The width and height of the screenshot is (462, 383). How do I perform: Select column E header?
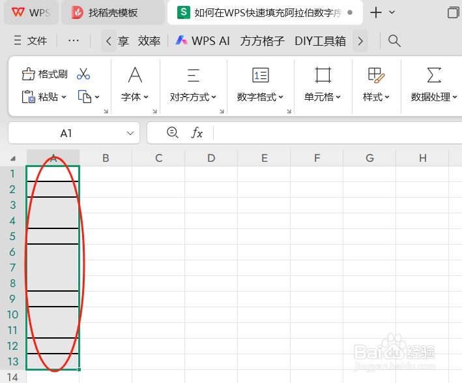pos(264,158)
